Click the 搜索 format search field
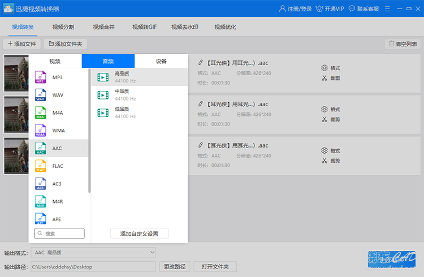The width and height of the screenshot is (424, 277). click(59, 233)
